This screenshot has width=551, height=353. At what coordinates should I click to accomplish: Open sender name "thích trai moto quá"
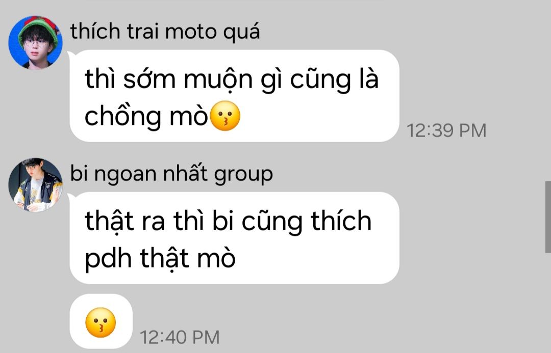pyautogui.click(x=165, y=32)
